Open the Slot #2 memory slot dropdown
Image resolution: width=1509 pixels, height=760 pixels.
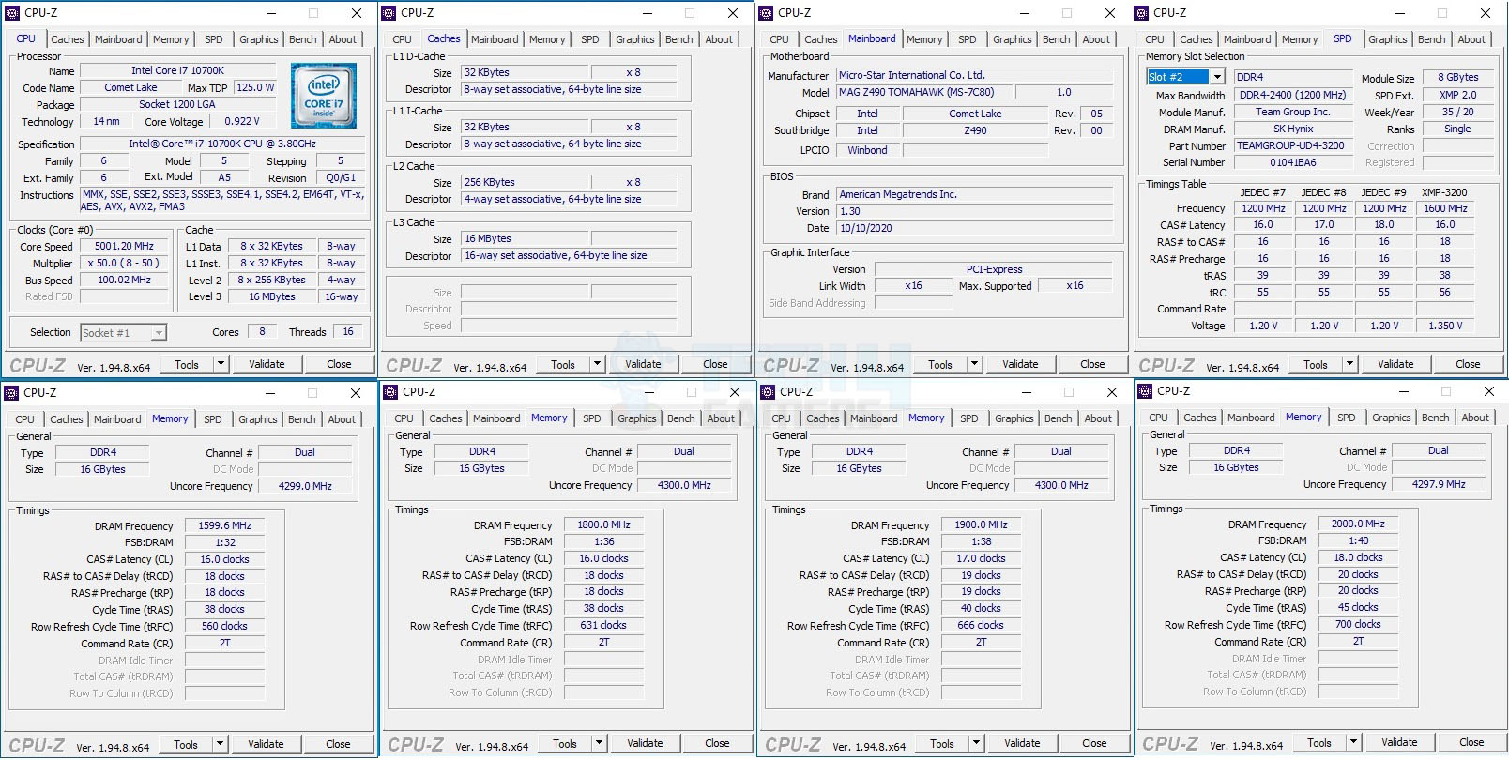coord(1217,77)
